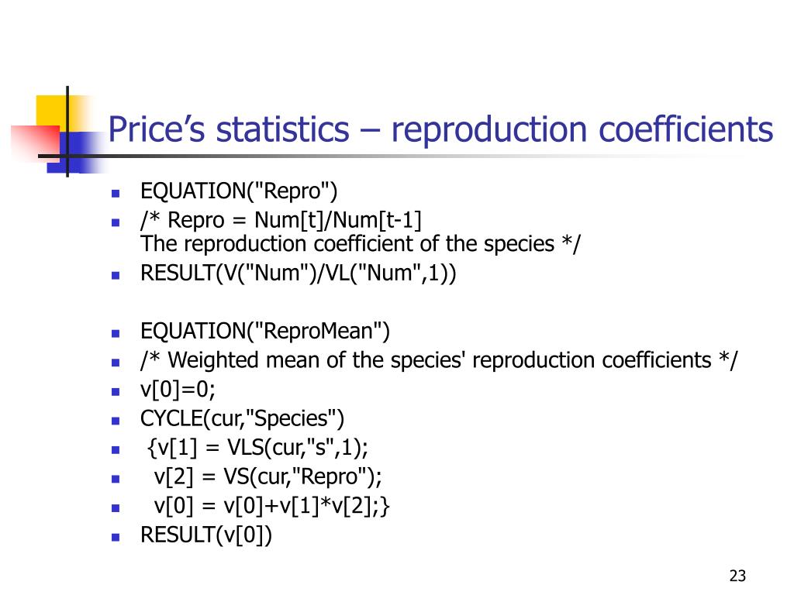This screenshot has height=595, width=794.
Task: Select the EQUATION("Repro") line
Action: coord(239,191)
